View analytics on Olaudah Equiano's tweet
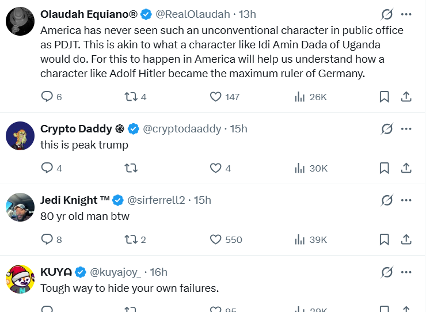 pos(299,97)
